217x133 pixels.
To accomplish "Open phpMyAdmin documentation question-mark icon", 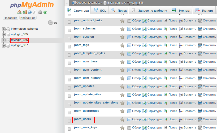I will point(30,12).
